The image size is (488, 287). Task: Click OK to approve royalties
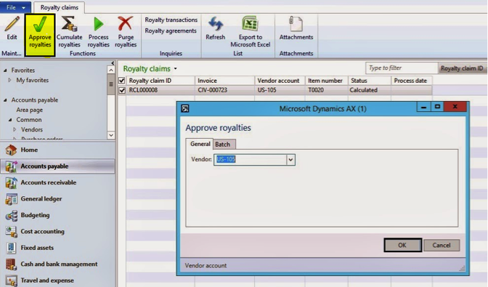tap(402, 245)
